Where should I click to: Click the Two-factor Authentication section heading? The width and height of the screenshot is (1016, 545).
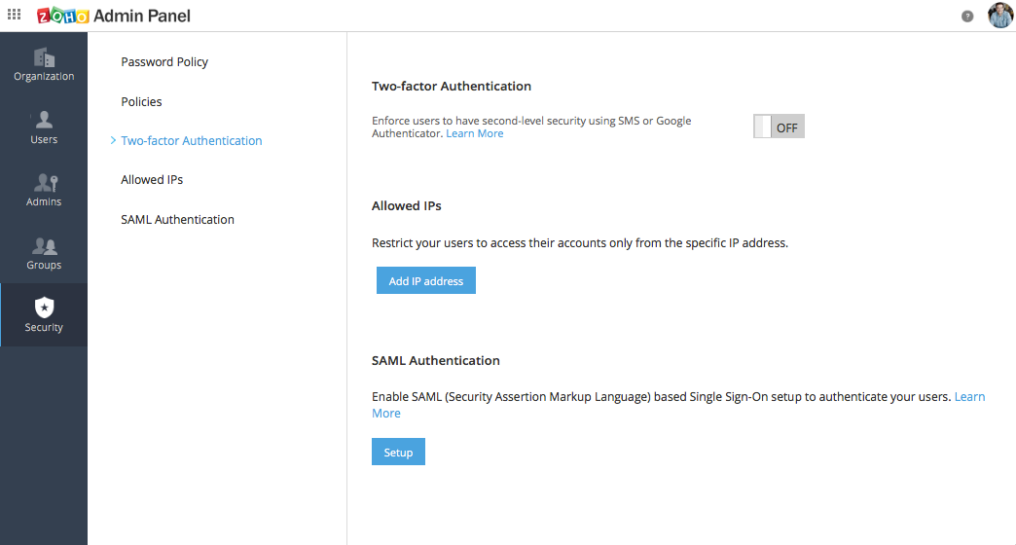(x=451, y=87)
